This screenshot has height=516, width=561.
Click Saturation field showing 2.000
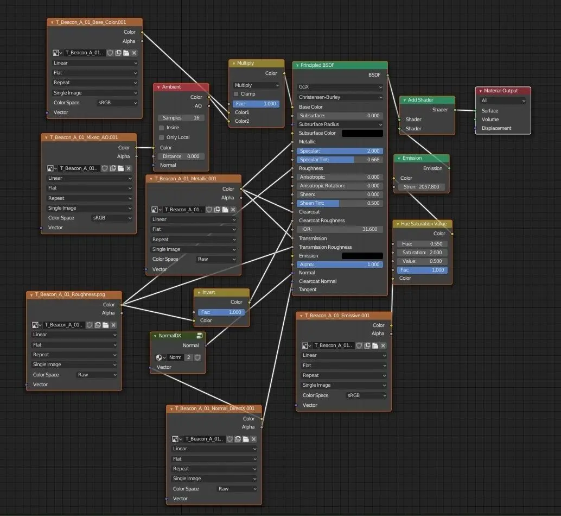423,253
